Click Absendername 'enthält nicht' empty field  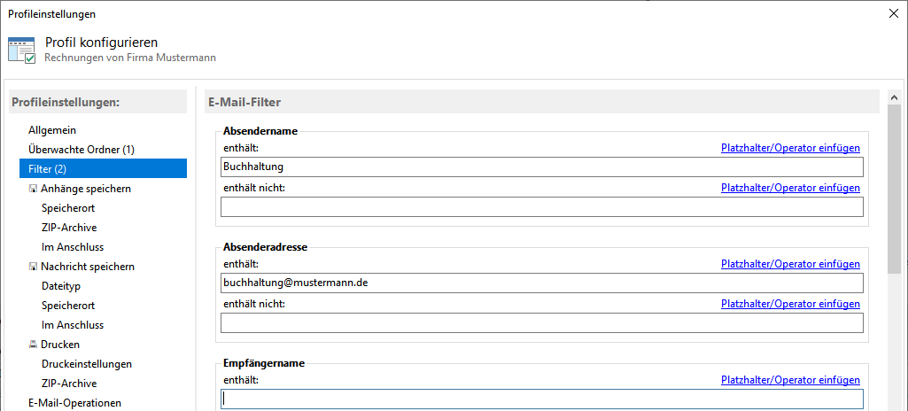pyautogui.click(x=541, y=207)
